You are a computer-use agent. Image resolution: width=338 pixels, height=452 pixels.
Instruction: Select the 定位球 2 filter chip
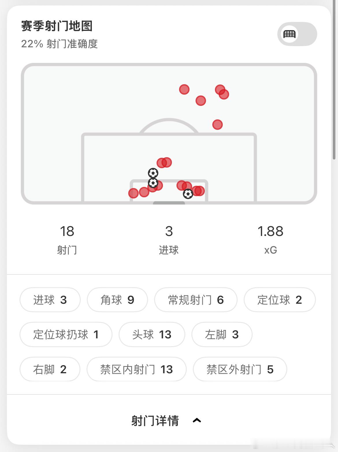click(x=280, y=300)
